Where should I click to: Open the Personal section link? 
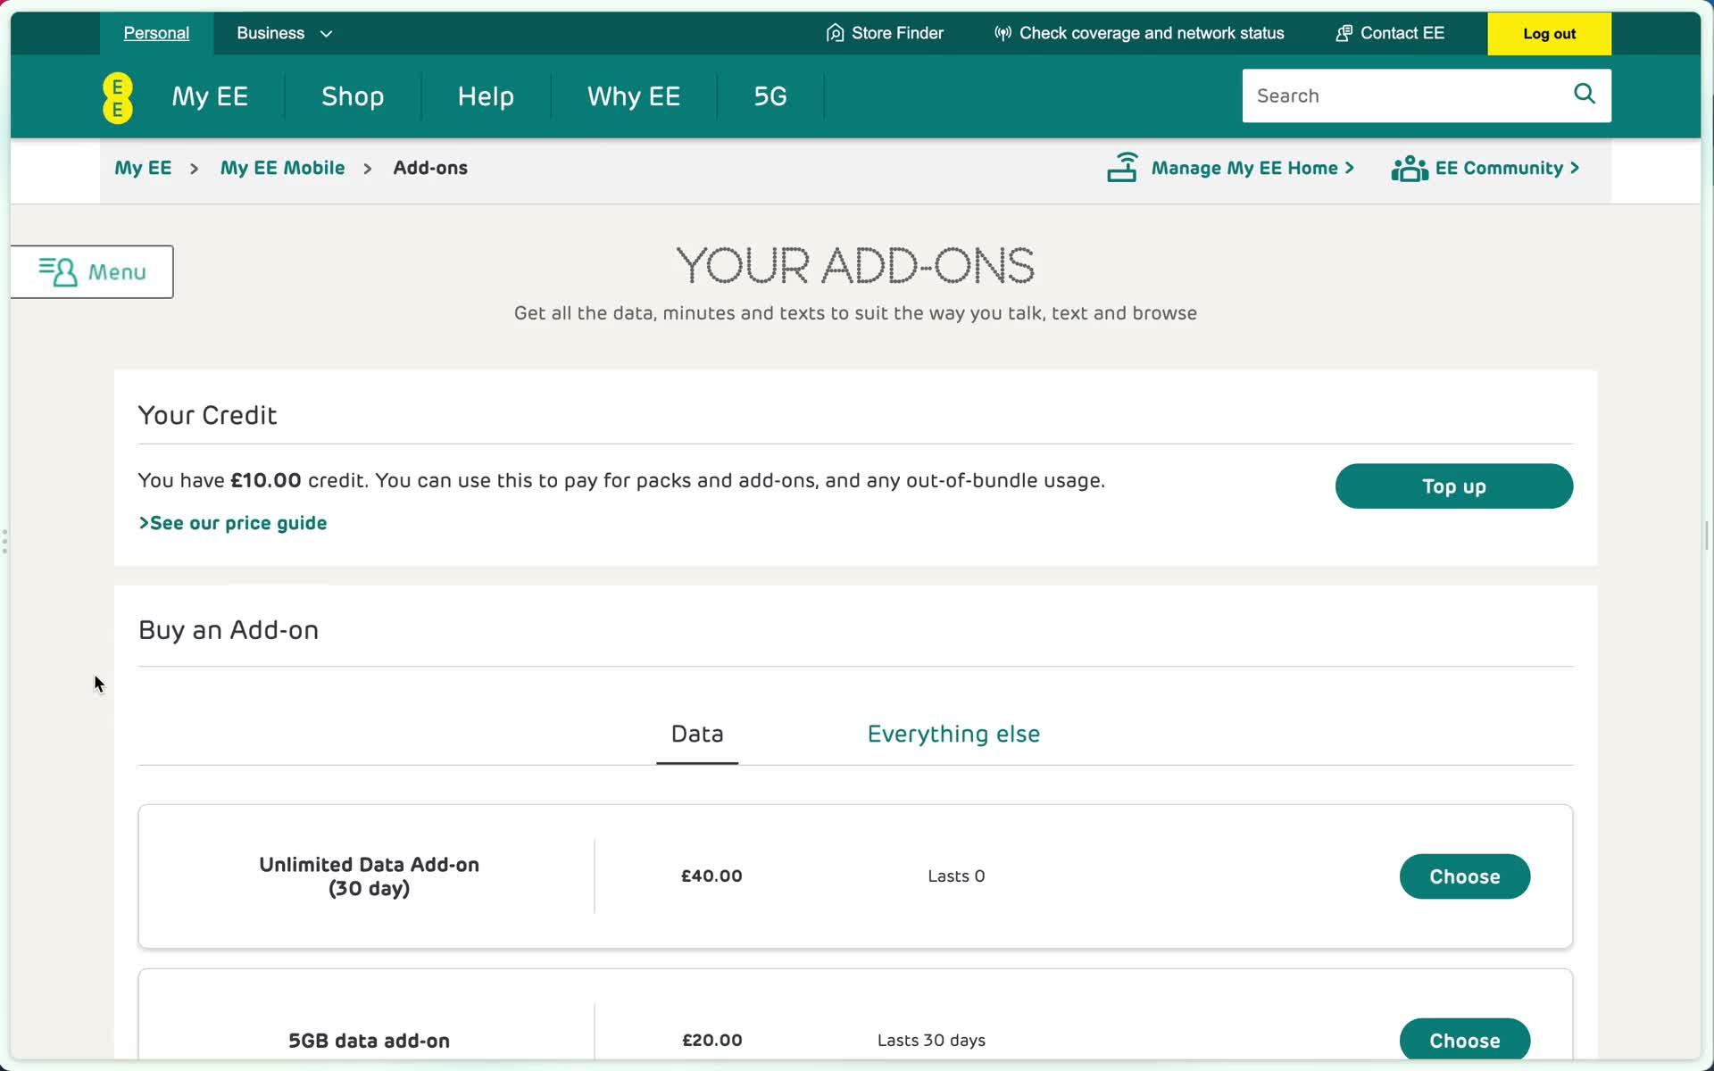click(x=156, y=33)
